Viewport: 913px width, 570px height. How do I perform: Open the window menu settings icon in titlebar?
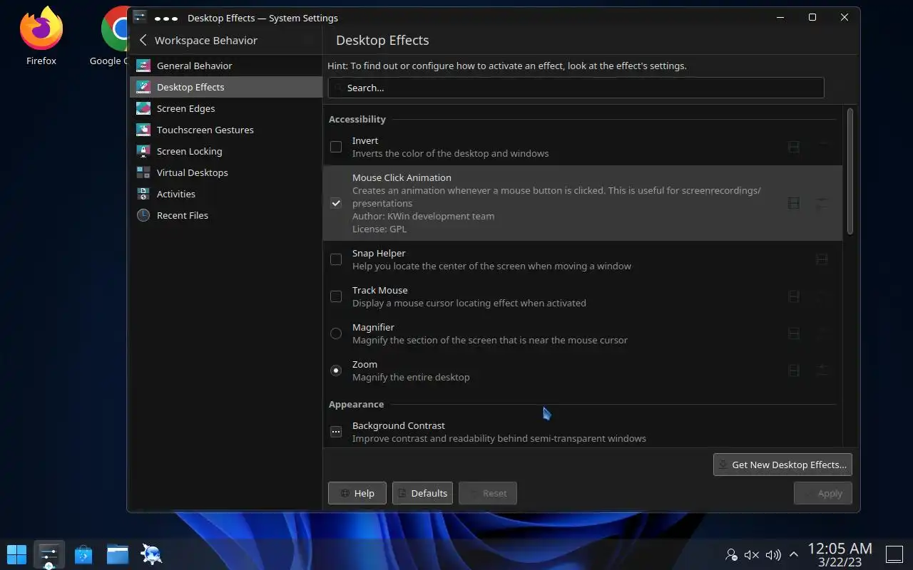[140, 17]
